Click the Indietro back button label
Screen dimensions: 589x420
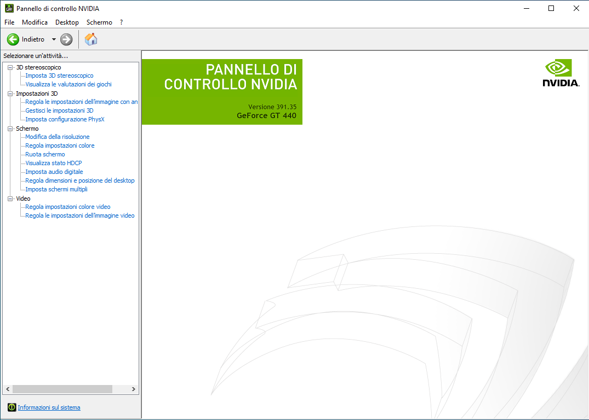[x=33, y=39]
